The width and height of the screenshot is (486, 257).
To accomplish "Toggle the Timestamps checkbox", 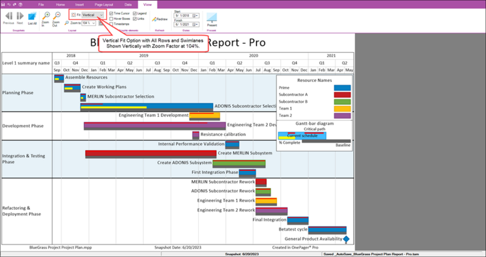I will [x=111, y=24].
